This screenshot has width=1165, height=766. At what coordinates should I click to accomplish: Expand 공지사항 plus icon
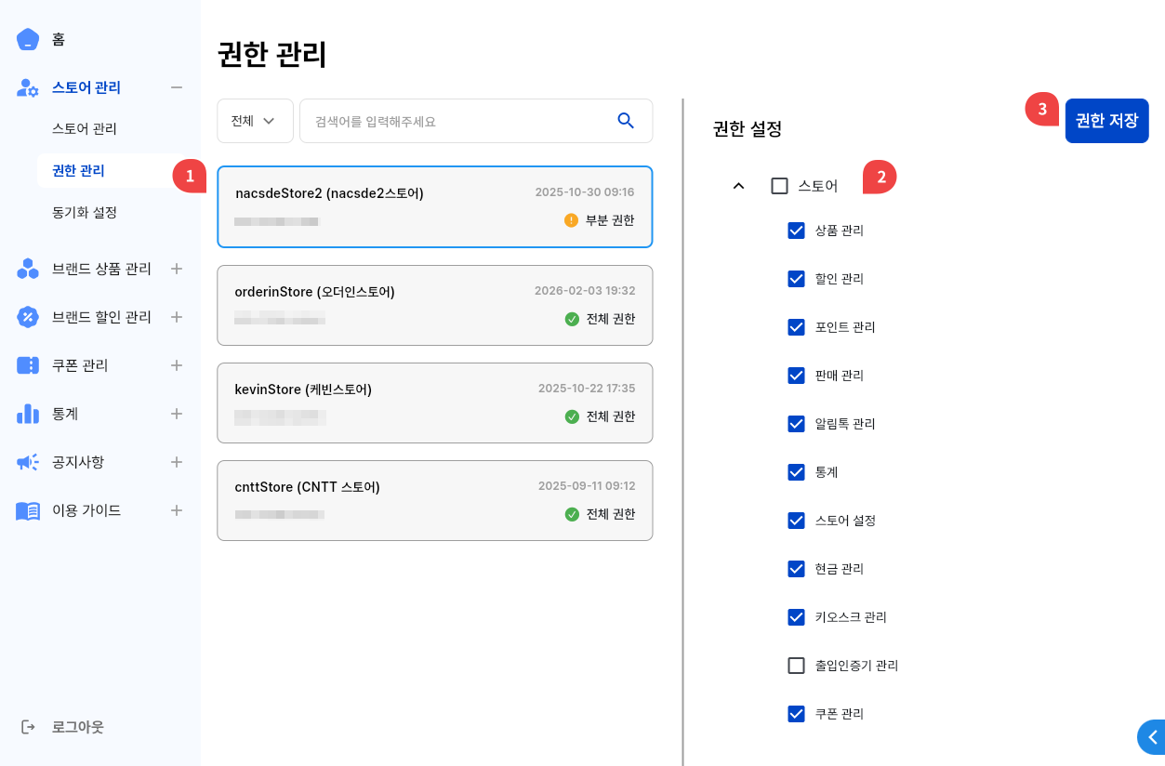(177, 462)
